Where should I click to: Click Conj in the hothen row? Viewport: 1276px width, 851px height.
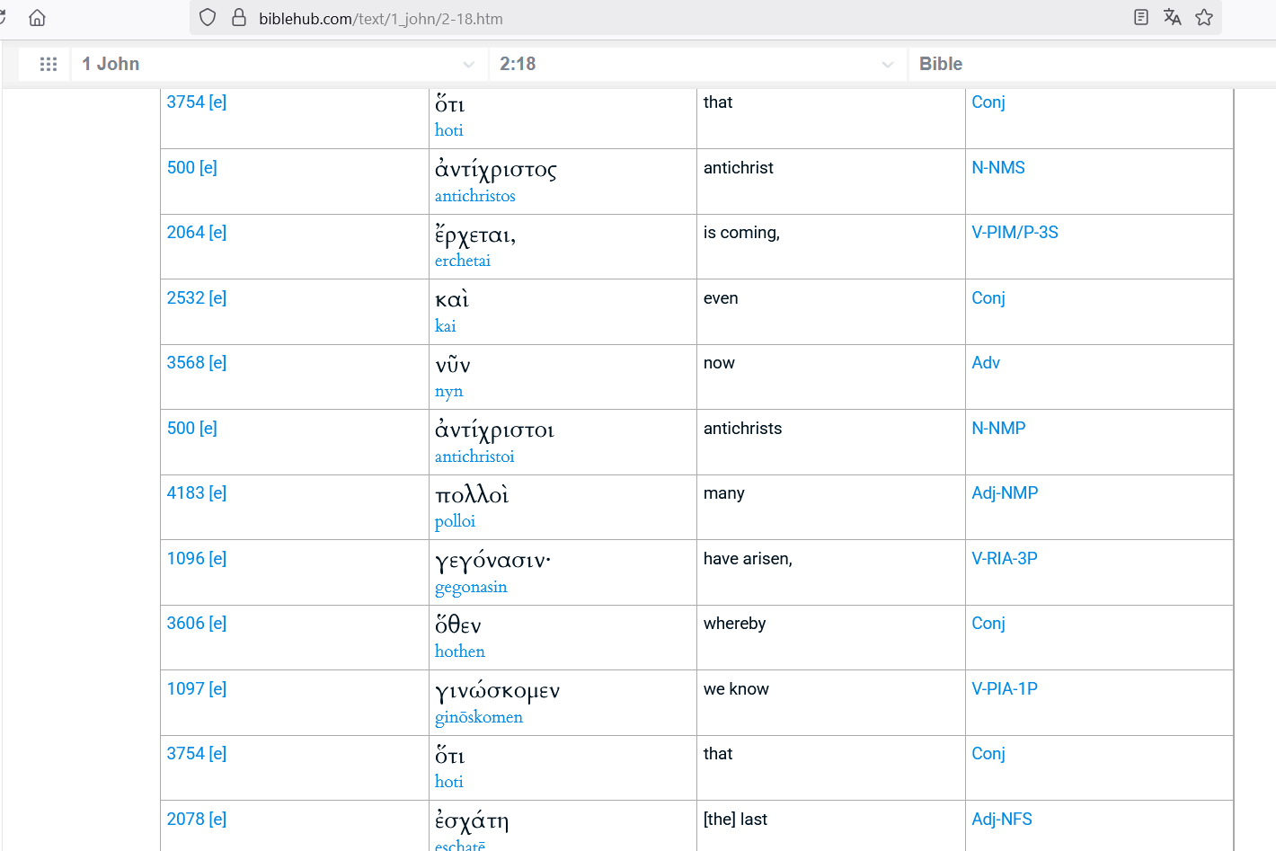(988, 624)
